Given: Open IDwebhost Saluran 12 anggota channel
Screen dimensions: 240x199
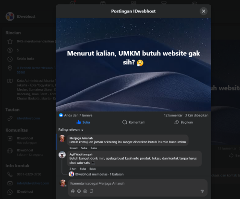Looking at the screenshot, I should click(30, 152).
